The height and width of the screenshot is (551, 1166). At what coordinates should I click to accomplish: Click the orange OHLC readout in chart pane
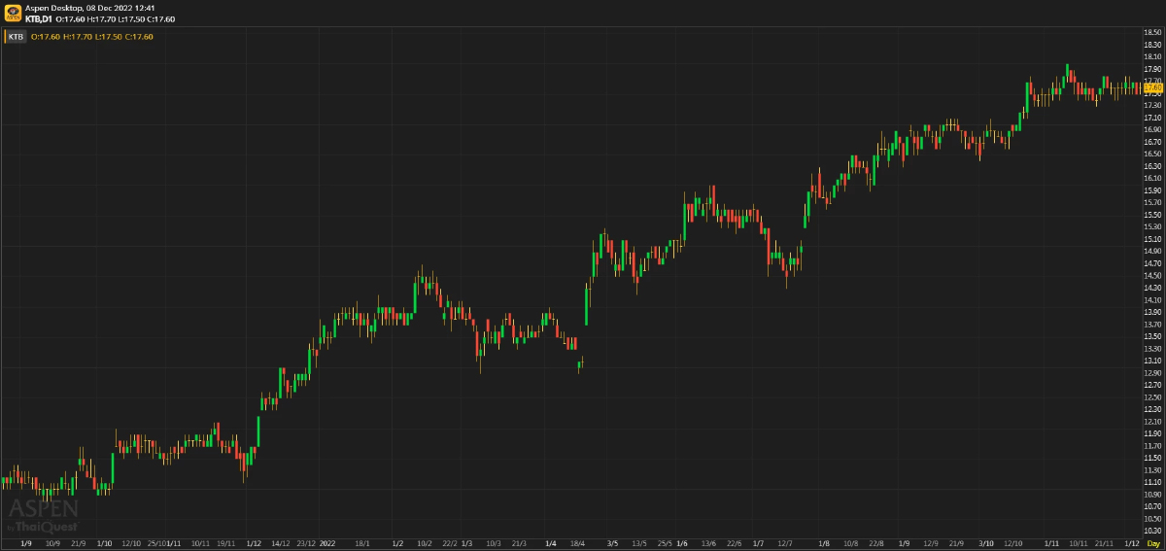click(x=92, y=37)
